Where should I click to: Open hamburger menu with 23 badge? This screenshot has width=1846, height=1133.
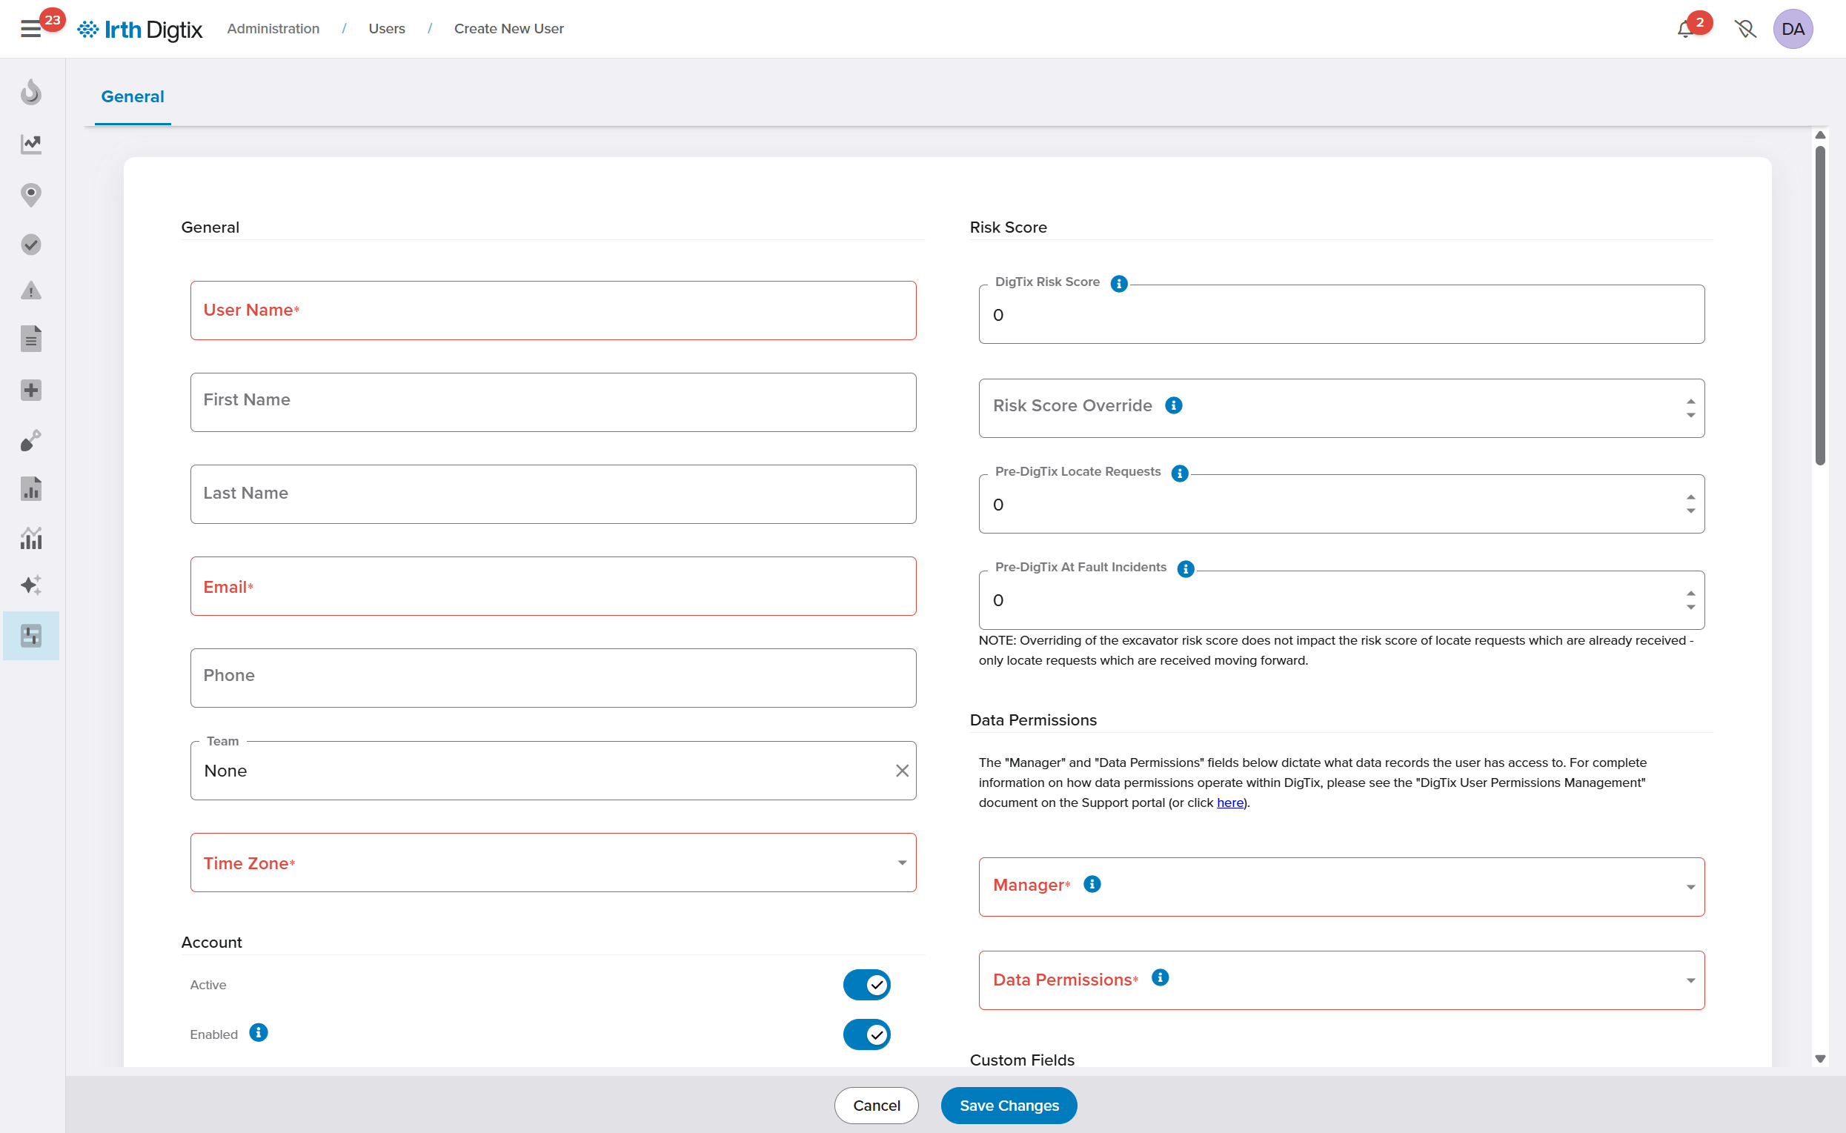tap(30, 29)
